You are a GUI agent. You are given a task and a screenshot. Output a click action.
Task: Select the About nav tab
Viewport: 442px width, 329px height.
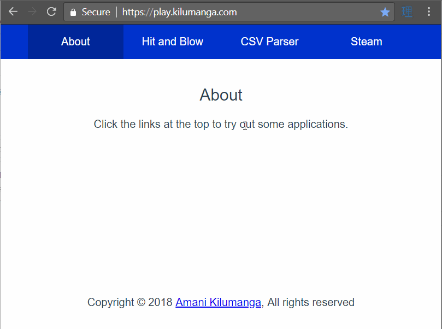pos(75,42)
